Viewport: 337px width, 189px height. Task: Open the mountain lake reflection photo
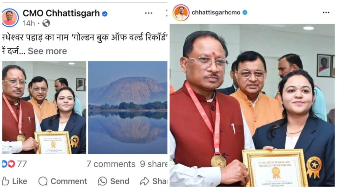pyautogui.click(x=128, y=107)
